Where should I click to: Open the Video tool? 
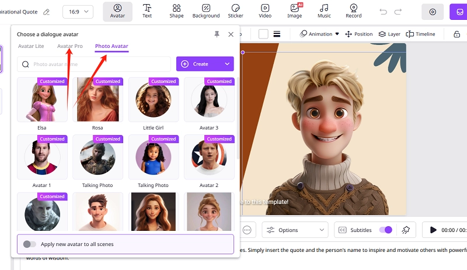[266, 11]
